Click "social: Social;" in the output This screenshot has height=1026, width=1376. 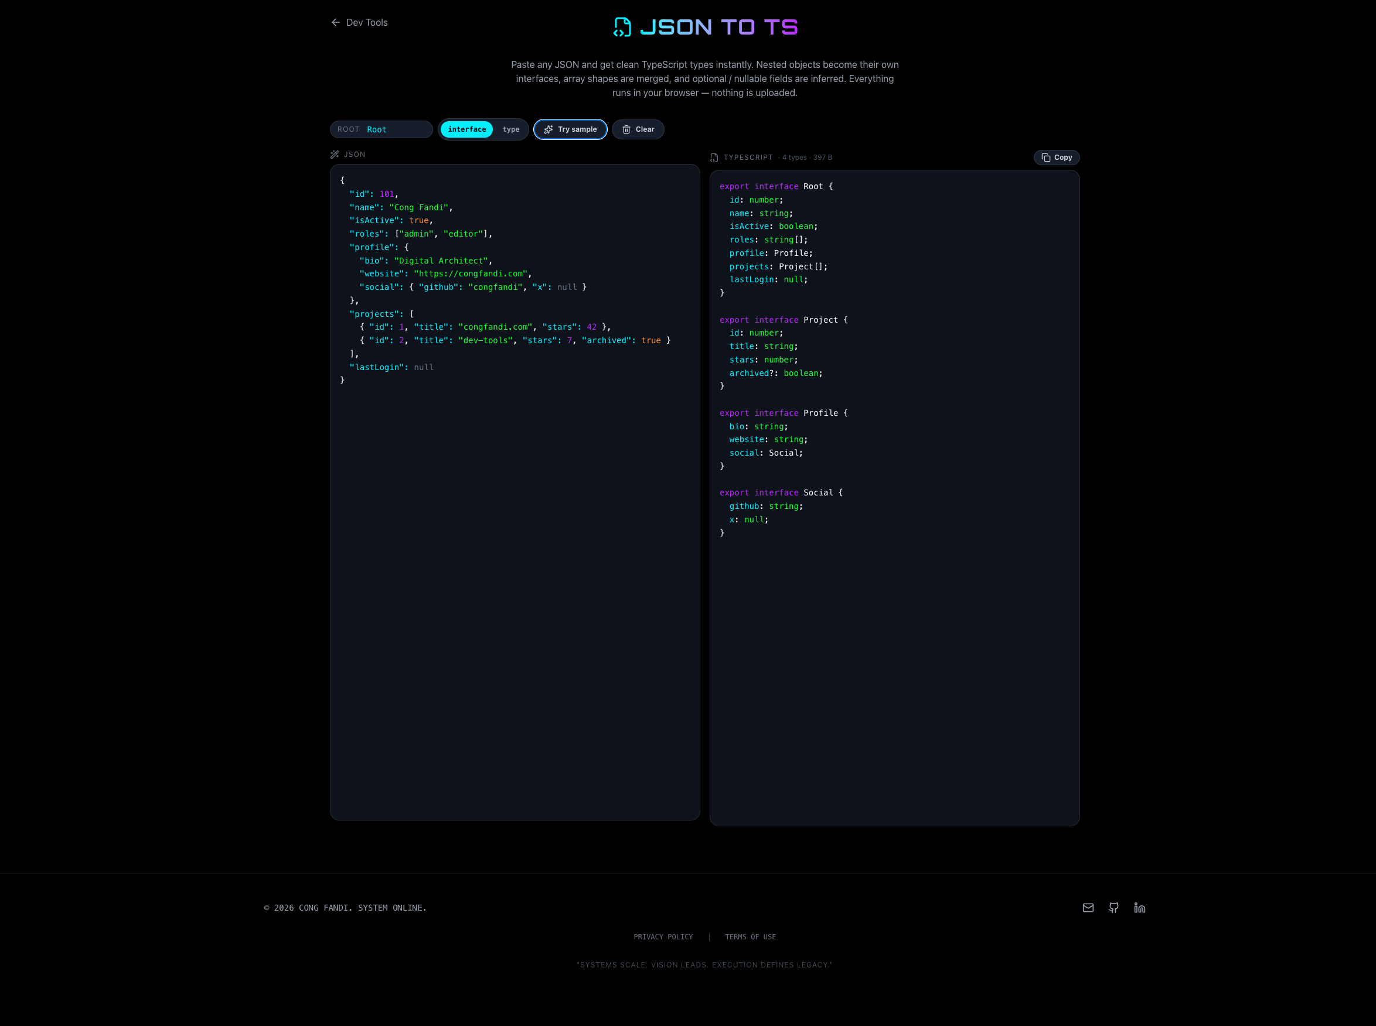[766, 453]
